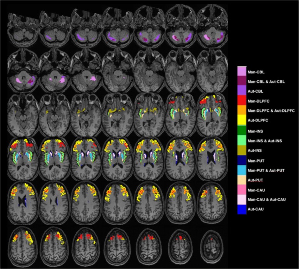Click 'Man-DLPFC & Aut-DLPFC' label text
Image resolution: width=299 pixels, height=269 pixels.
coord(271,111)
